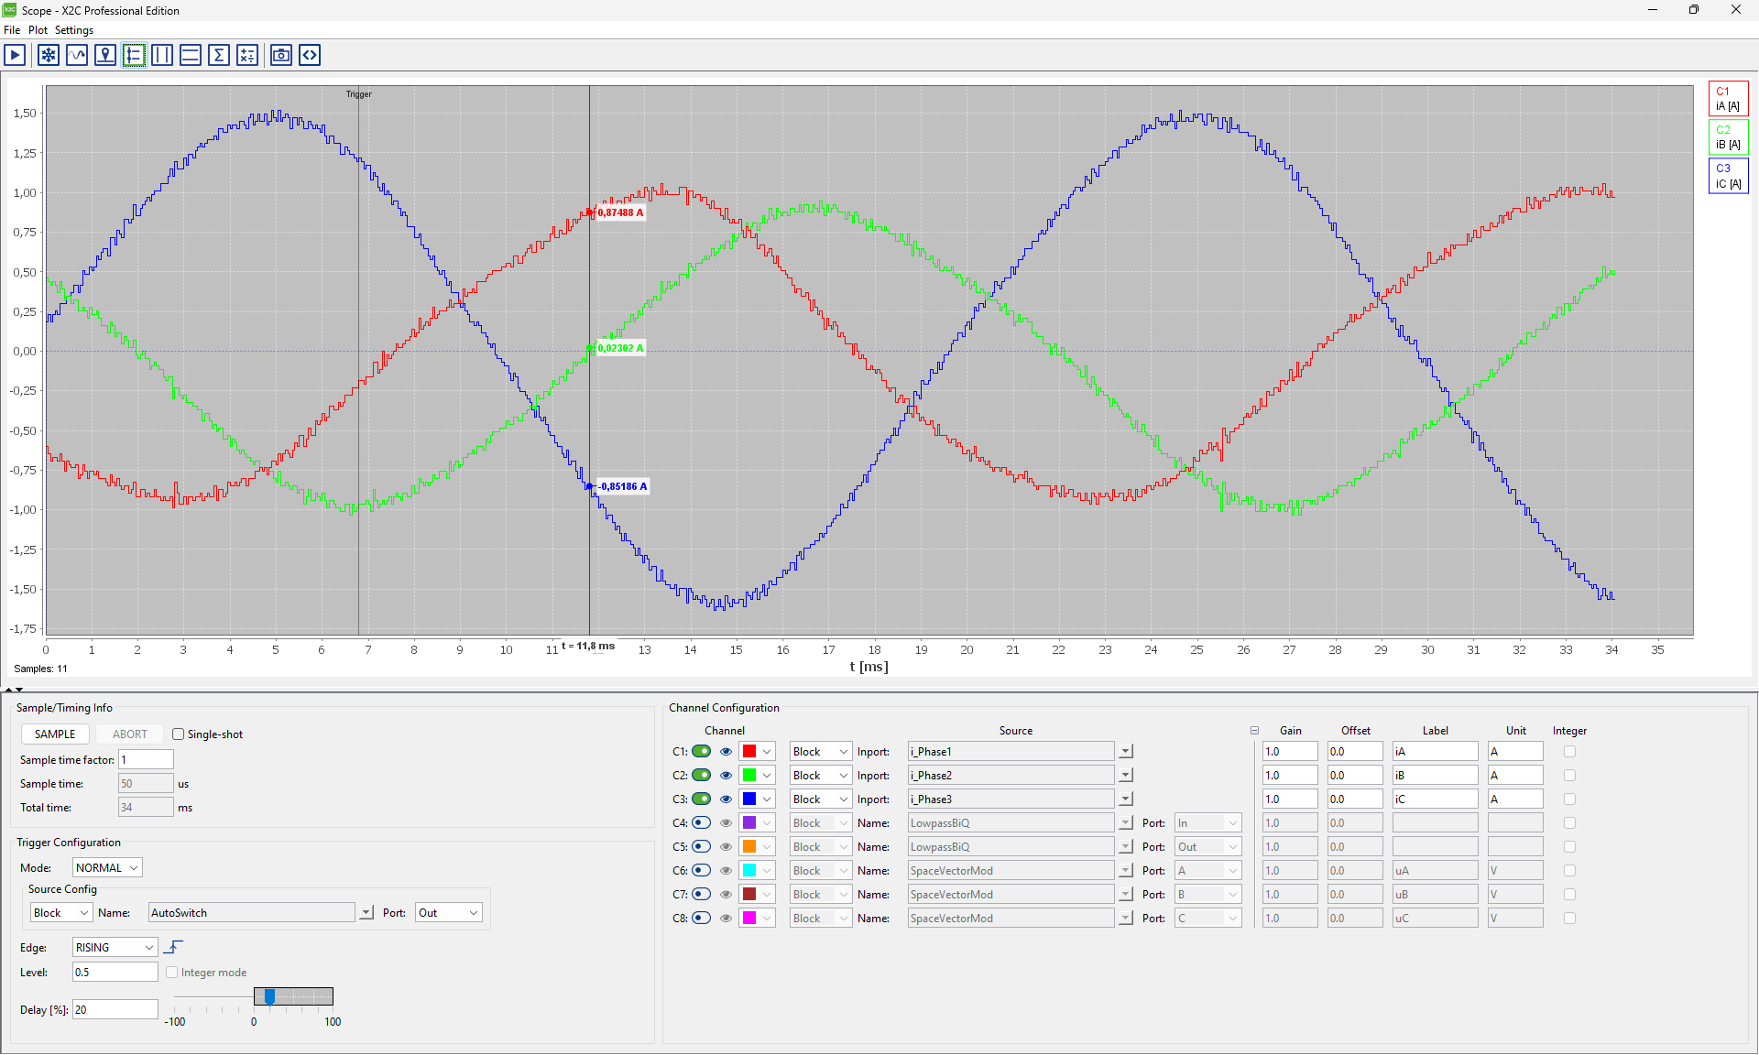Open the Settings menu

pos(74,30)
